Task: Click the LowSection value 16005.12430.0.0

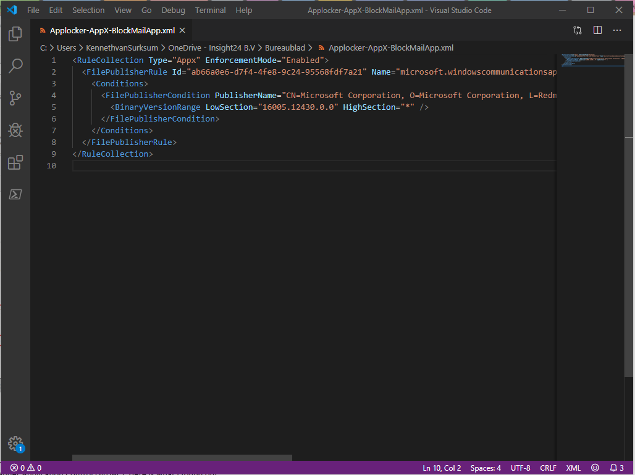Action: pyautogui.click(x=298, y=107)
